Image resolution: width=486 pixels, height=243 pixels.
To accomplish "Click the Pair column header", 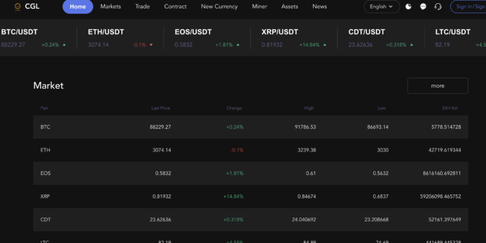I will click(44, 108).
